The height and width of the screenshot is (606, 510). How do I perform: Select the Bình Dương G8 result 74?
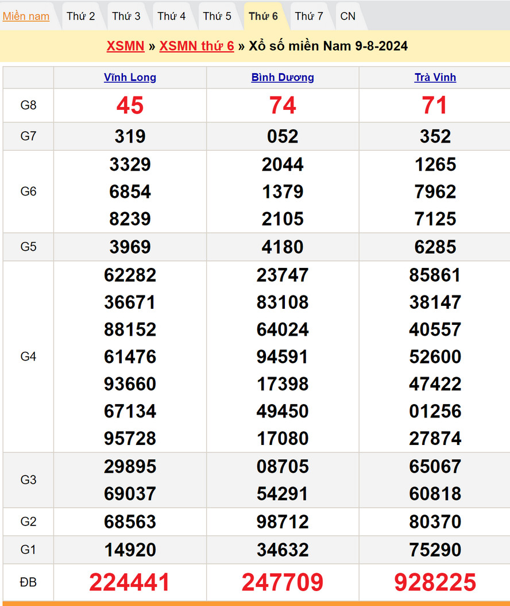pyautogui.click(x=283, y=105)
